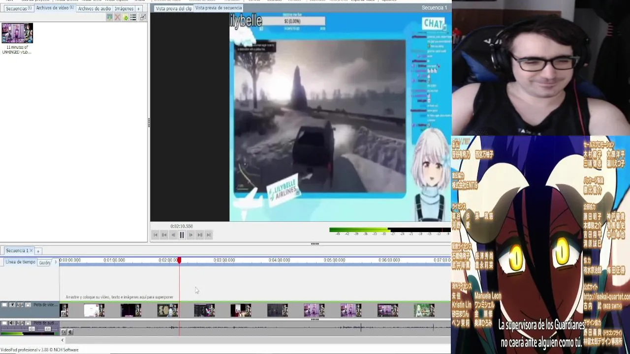Step one frame forward
This screenshot has height=354, width=630.
[x=191, y=235]
